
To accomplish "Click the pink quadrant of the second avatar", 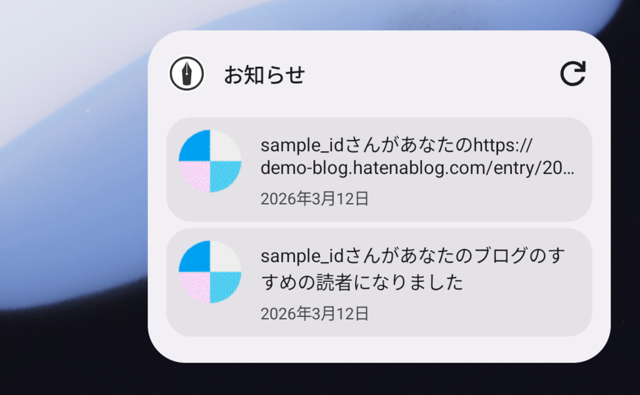I will (x=195, y=287).
